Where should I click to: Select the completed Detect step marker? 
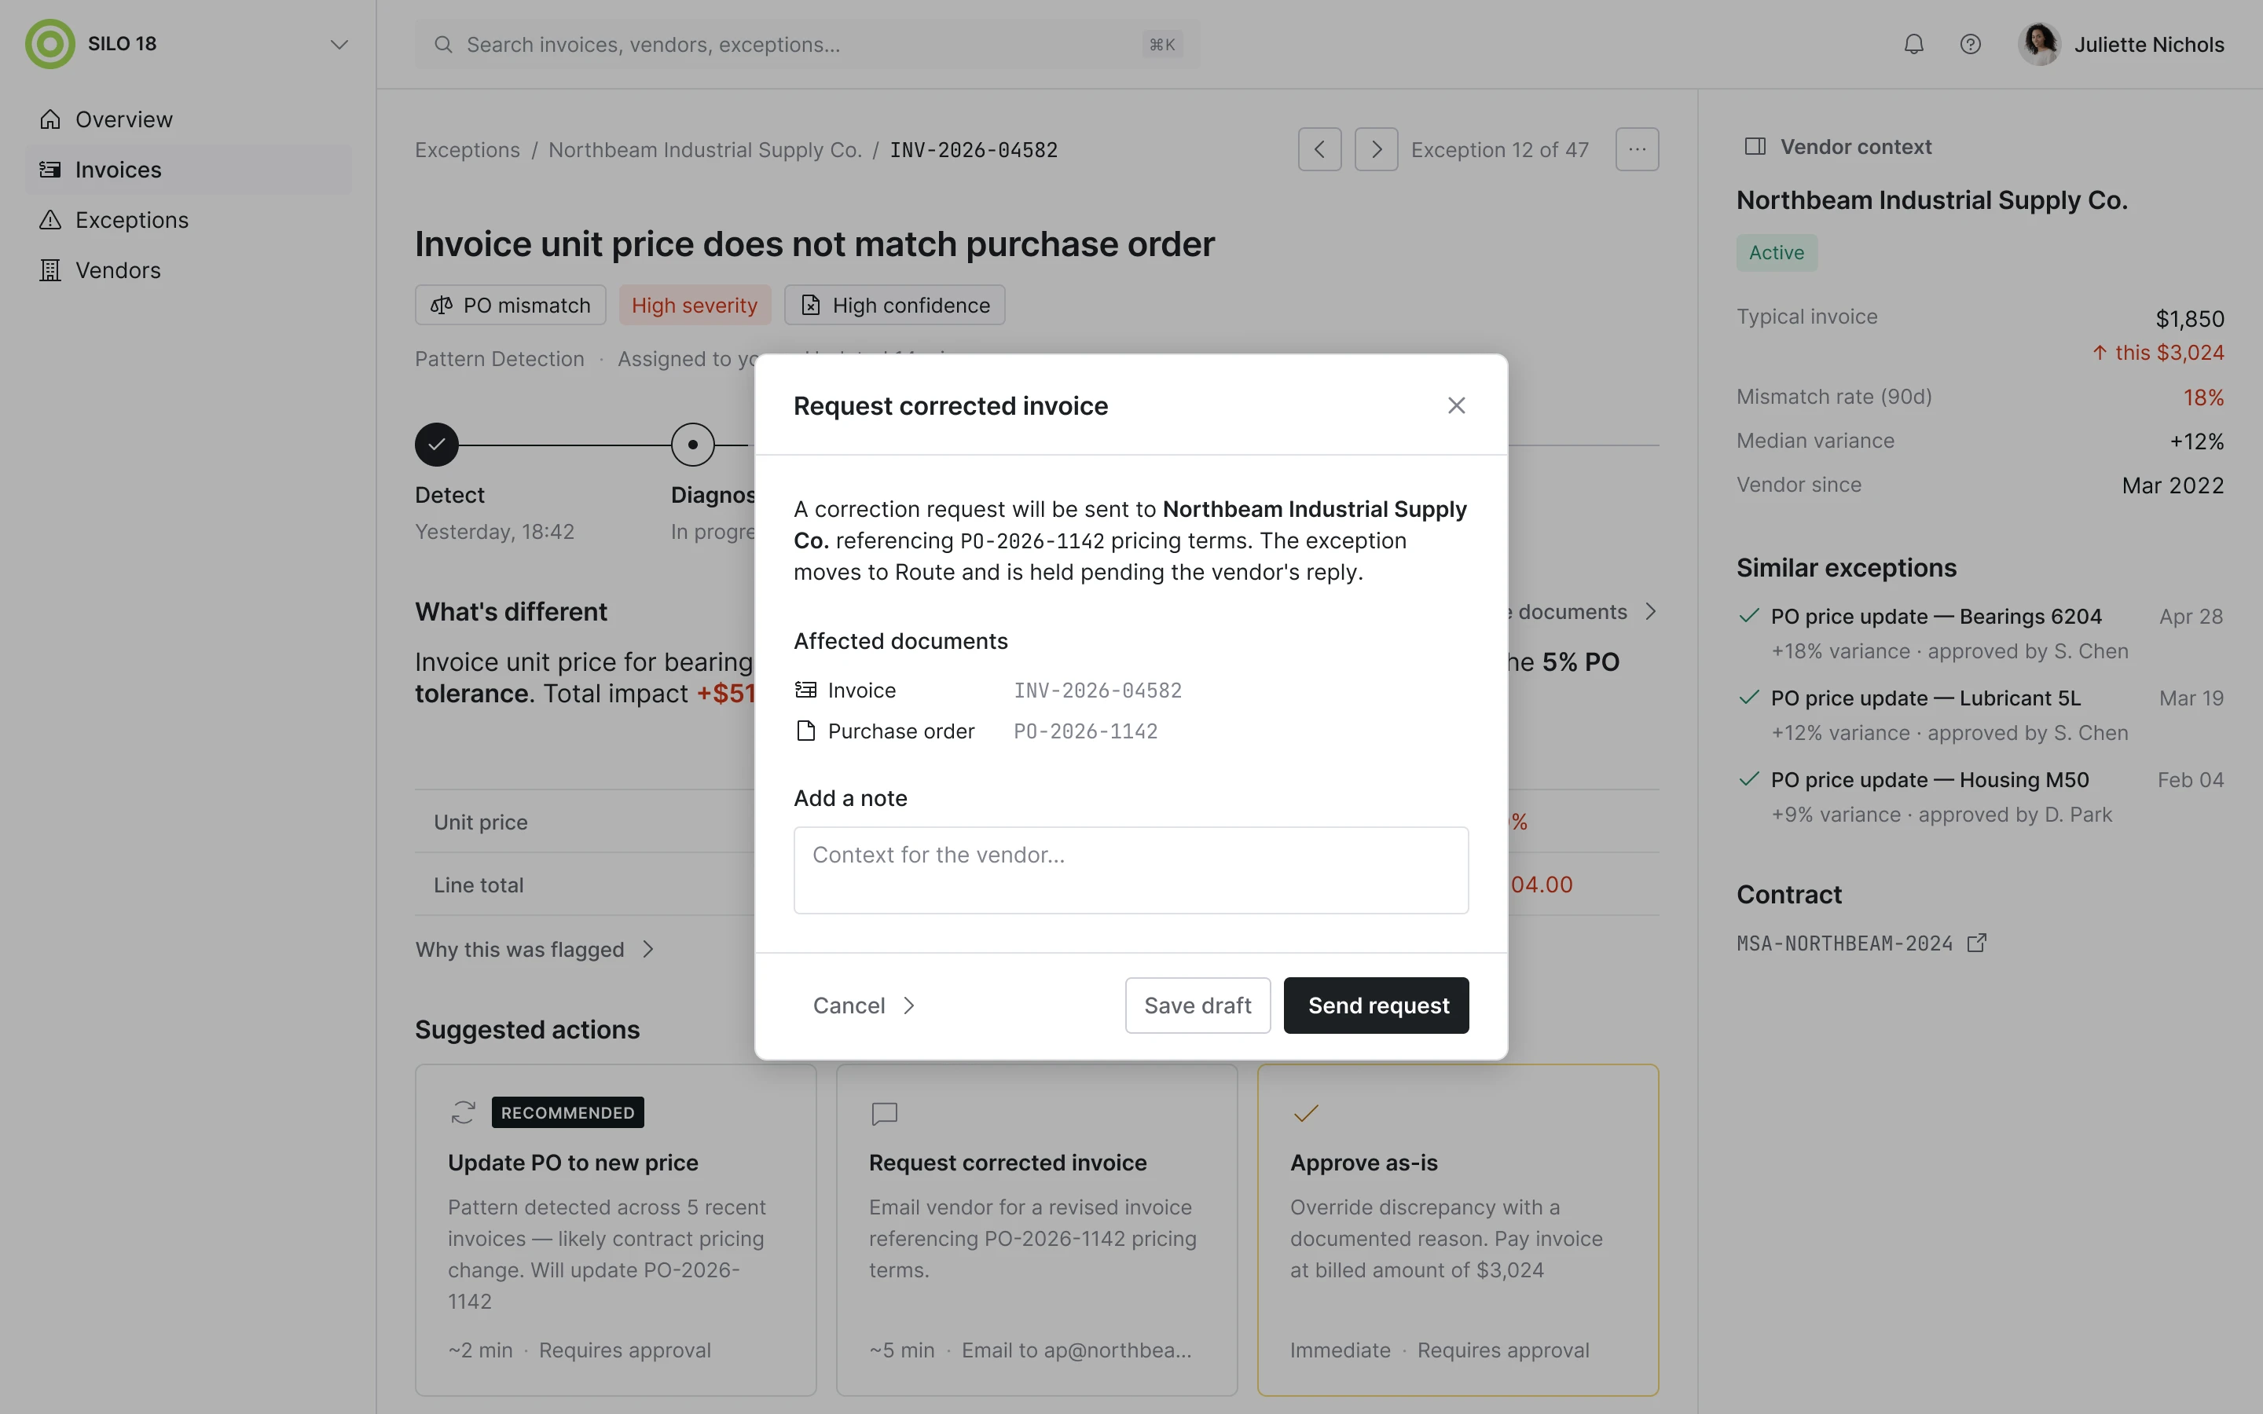coord(437,444)
